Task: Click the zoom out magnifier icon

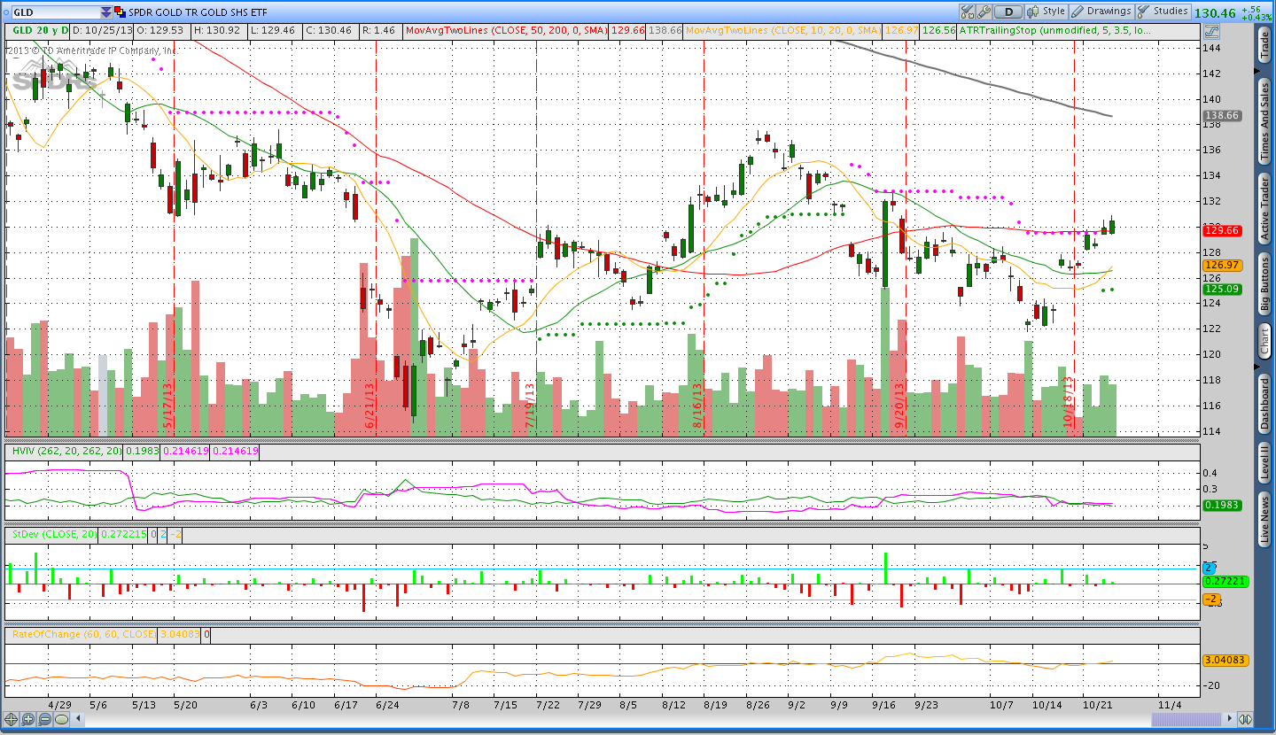Action: [45, 720]
